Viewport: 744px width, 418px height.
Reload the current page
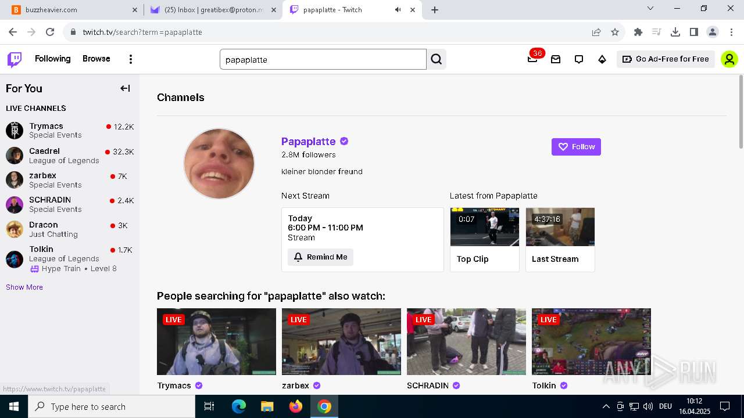coord(50,32)
